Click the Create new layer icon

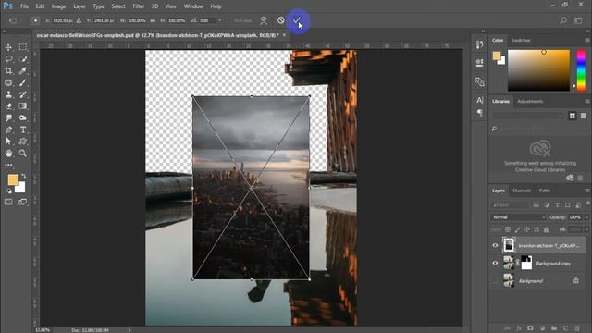[565, 328]
